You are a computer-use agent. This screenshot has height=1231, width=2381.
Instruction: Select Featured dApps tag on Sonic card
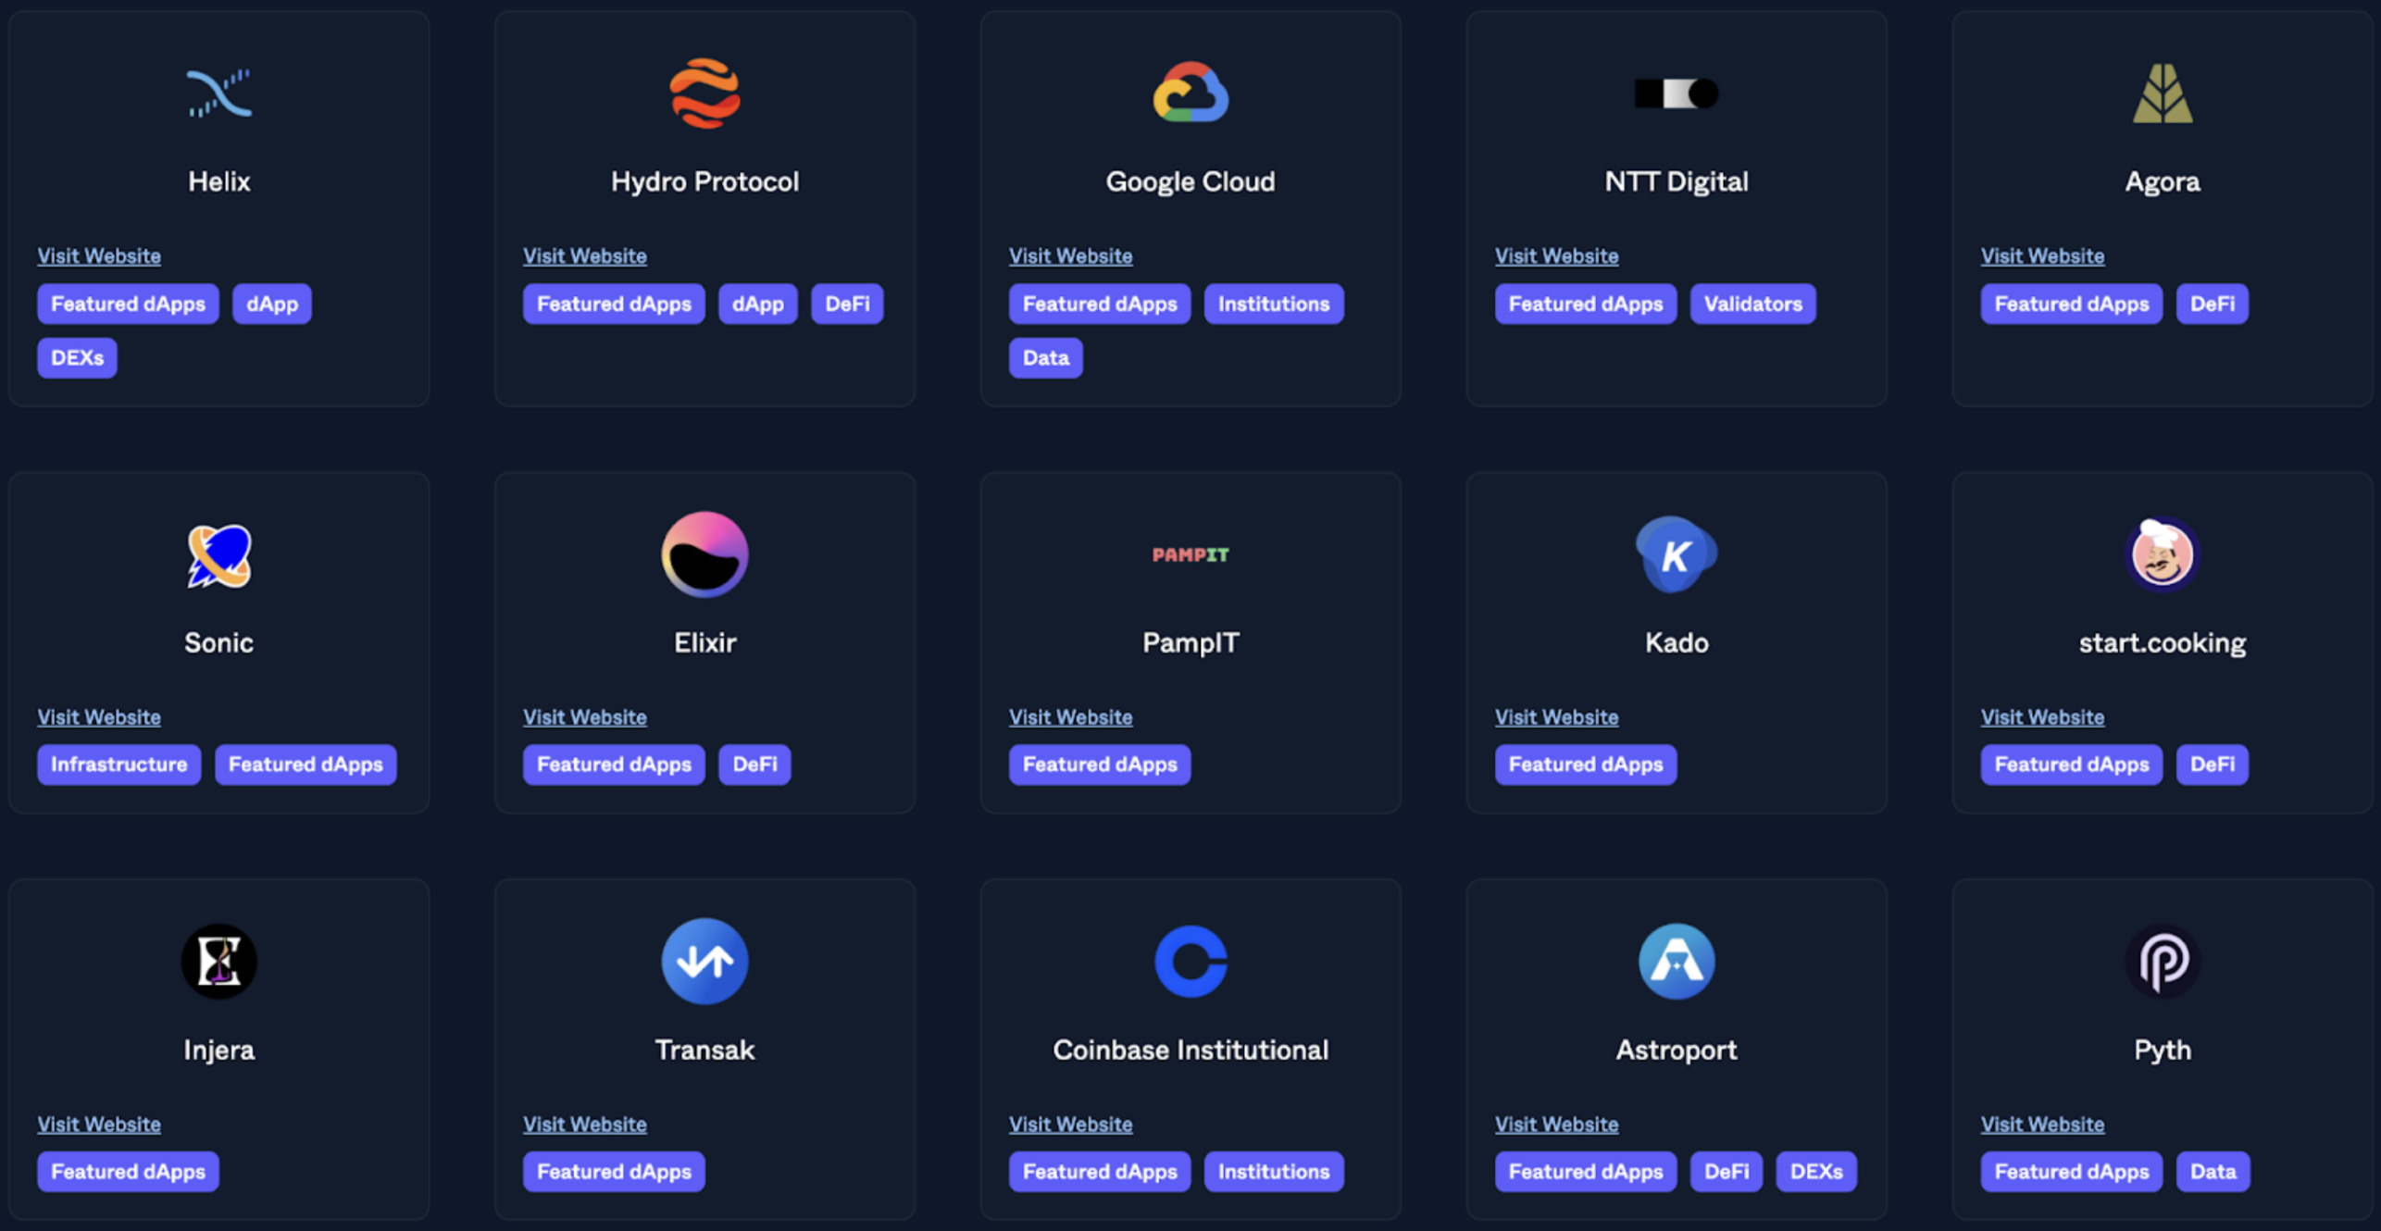pos(305,765)
